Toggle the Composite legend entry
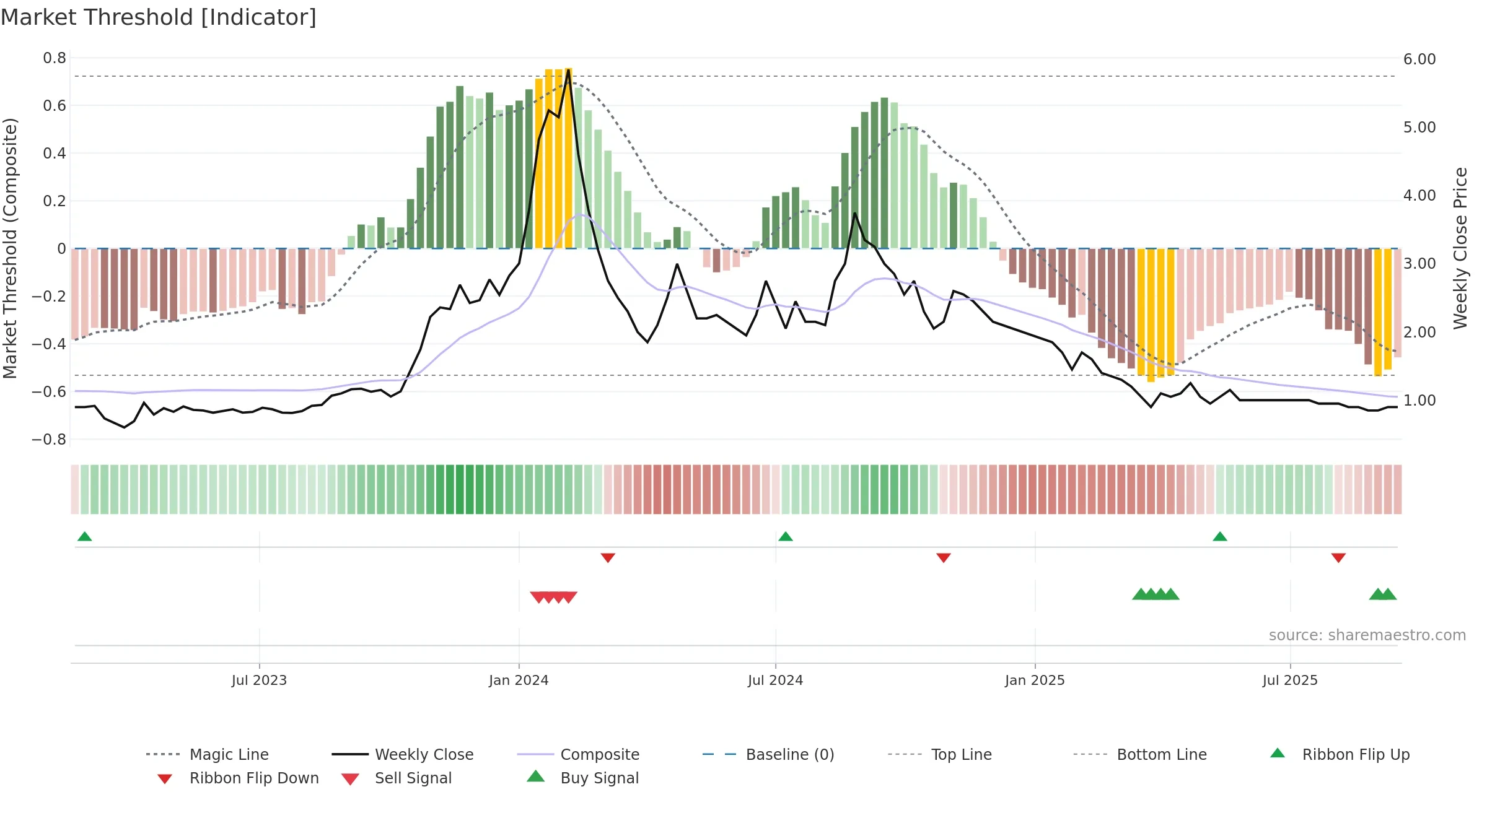This screenshot has width=1487, height=836. pos(578,754)
